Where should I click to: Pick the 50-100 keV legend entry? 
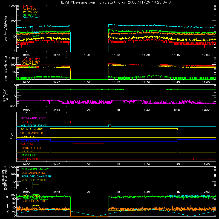pyautogui.click(x=31, y=18)
